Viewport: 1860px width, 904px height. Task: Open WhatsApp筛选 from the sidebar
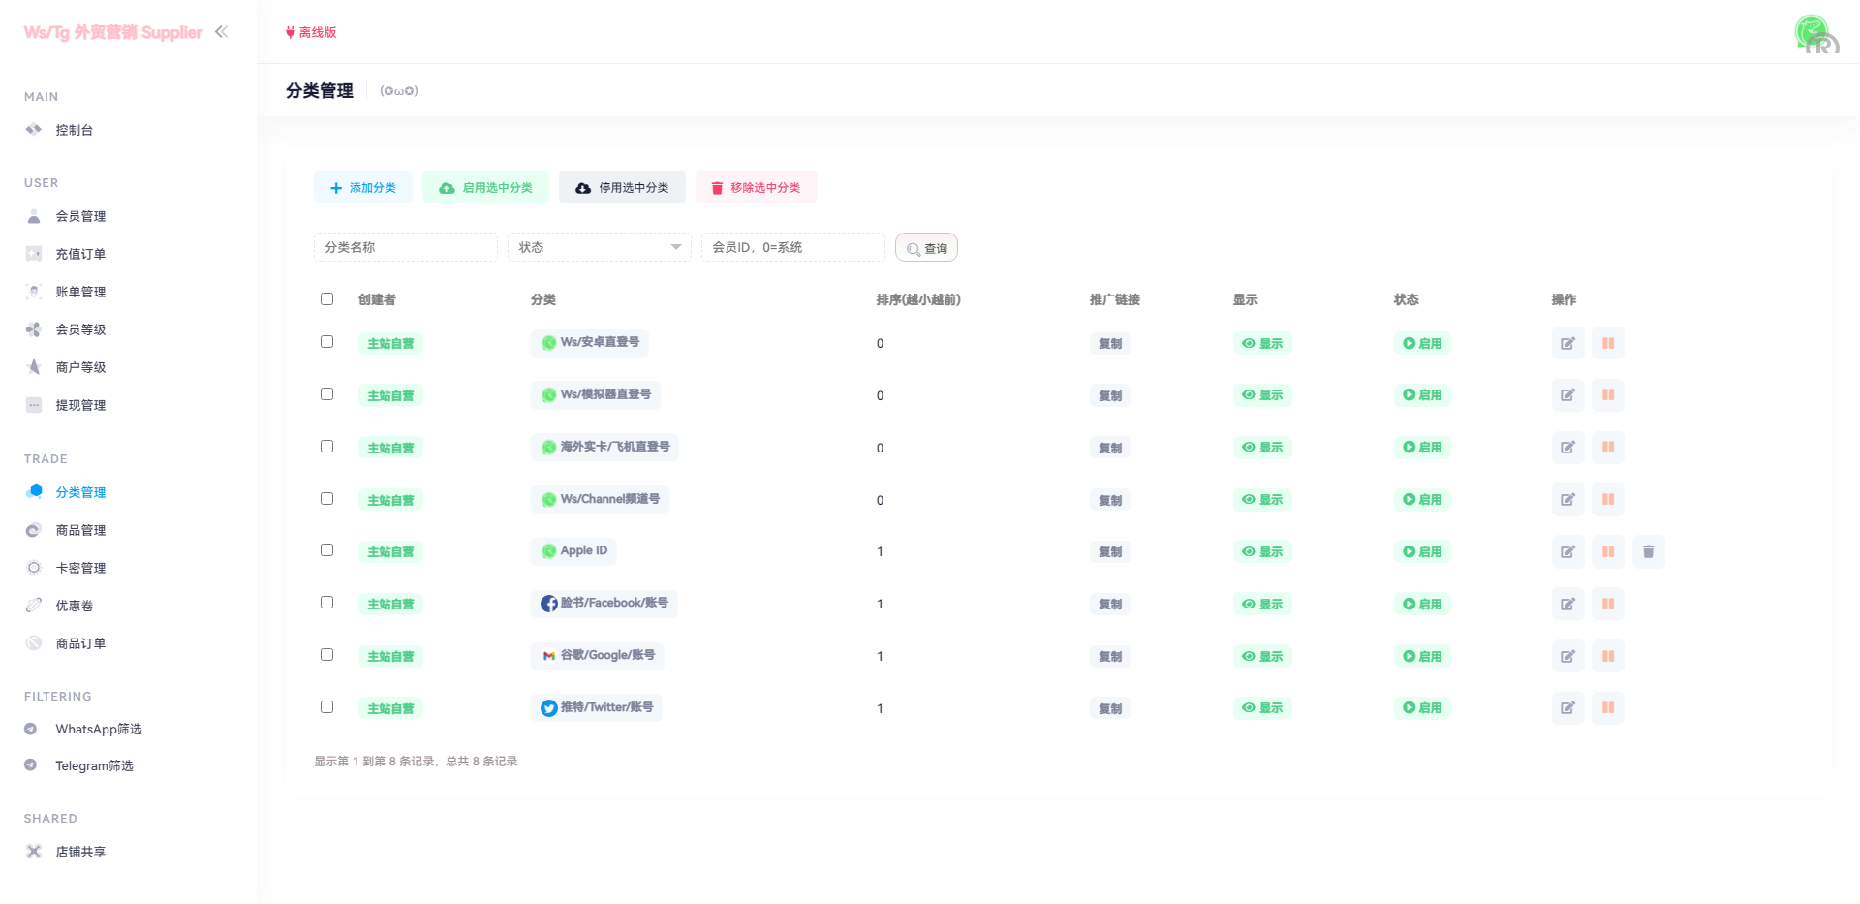point(97,729)
